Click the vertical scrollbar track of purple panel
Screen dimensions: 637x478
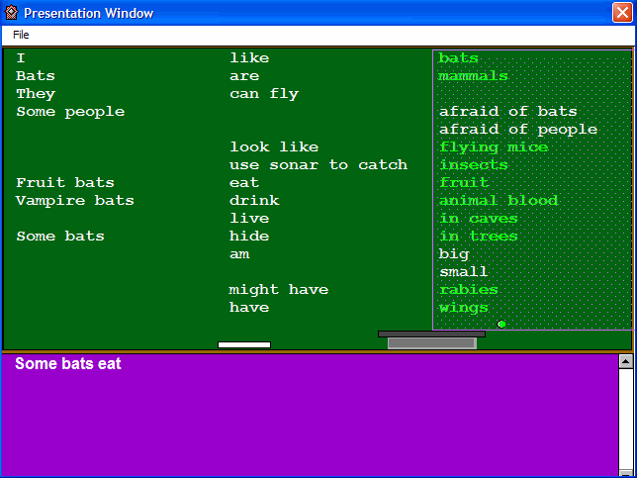click(x=625, y=419)
